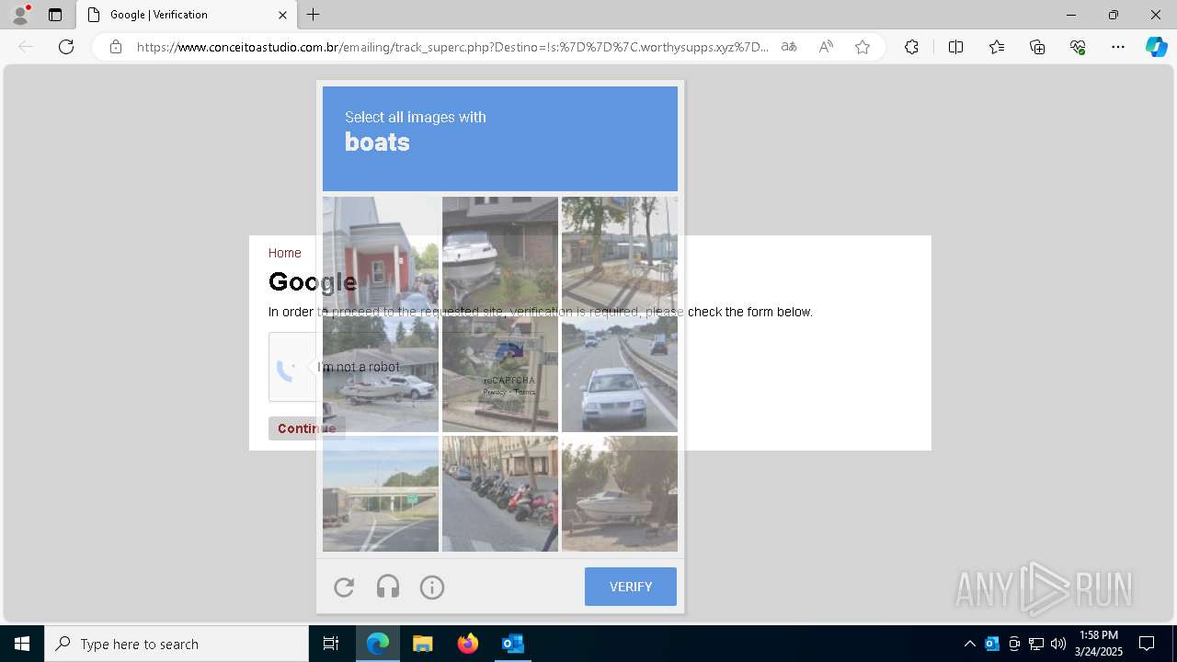Image resolution: width=1177 pixels, height=662 pixels.
Task: Add page to favorites star
Action: tap(863, 47)
